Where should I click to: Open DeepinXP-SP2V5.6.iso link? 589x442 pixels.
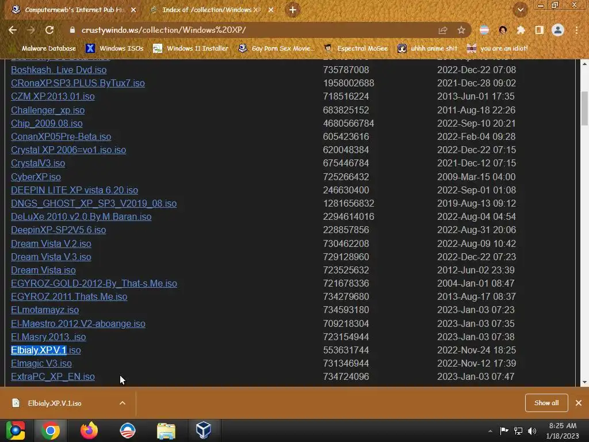[x=58, y=230]
